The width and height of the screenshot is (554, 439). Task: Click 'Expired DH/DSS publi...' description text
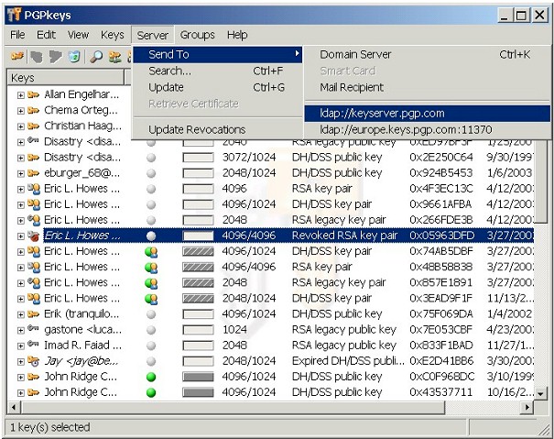[348, 361]
